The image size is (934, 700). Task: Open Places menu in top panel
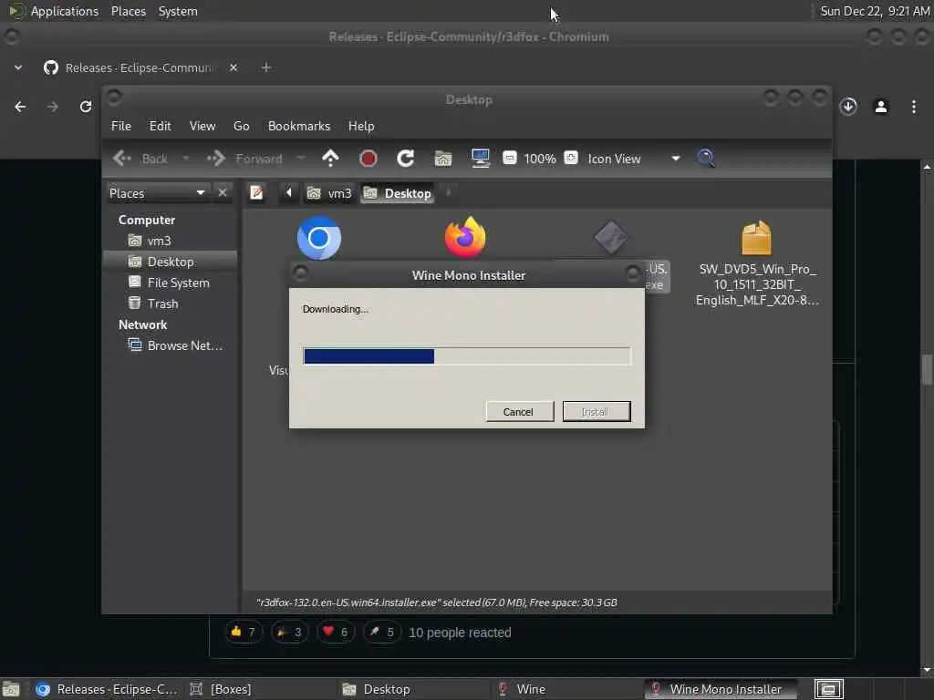tap(128, 11)
